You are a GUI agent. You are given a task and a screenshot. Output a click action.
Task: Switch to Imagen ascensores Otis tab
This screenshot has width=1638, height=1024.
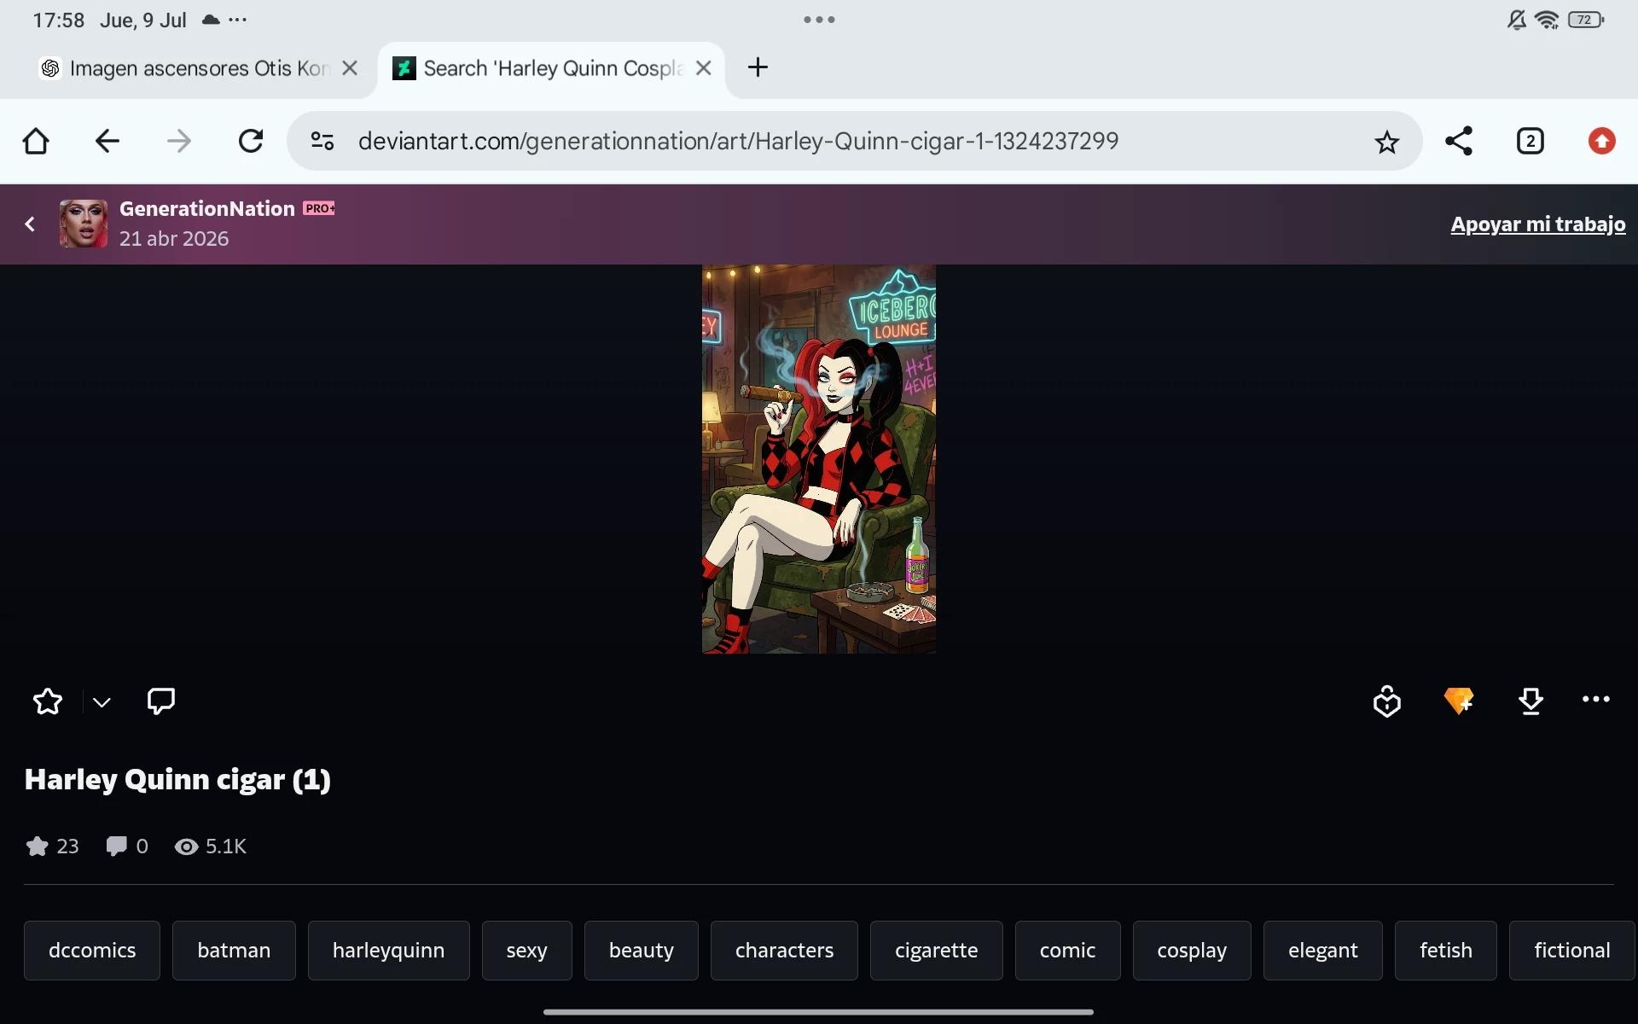189,68
